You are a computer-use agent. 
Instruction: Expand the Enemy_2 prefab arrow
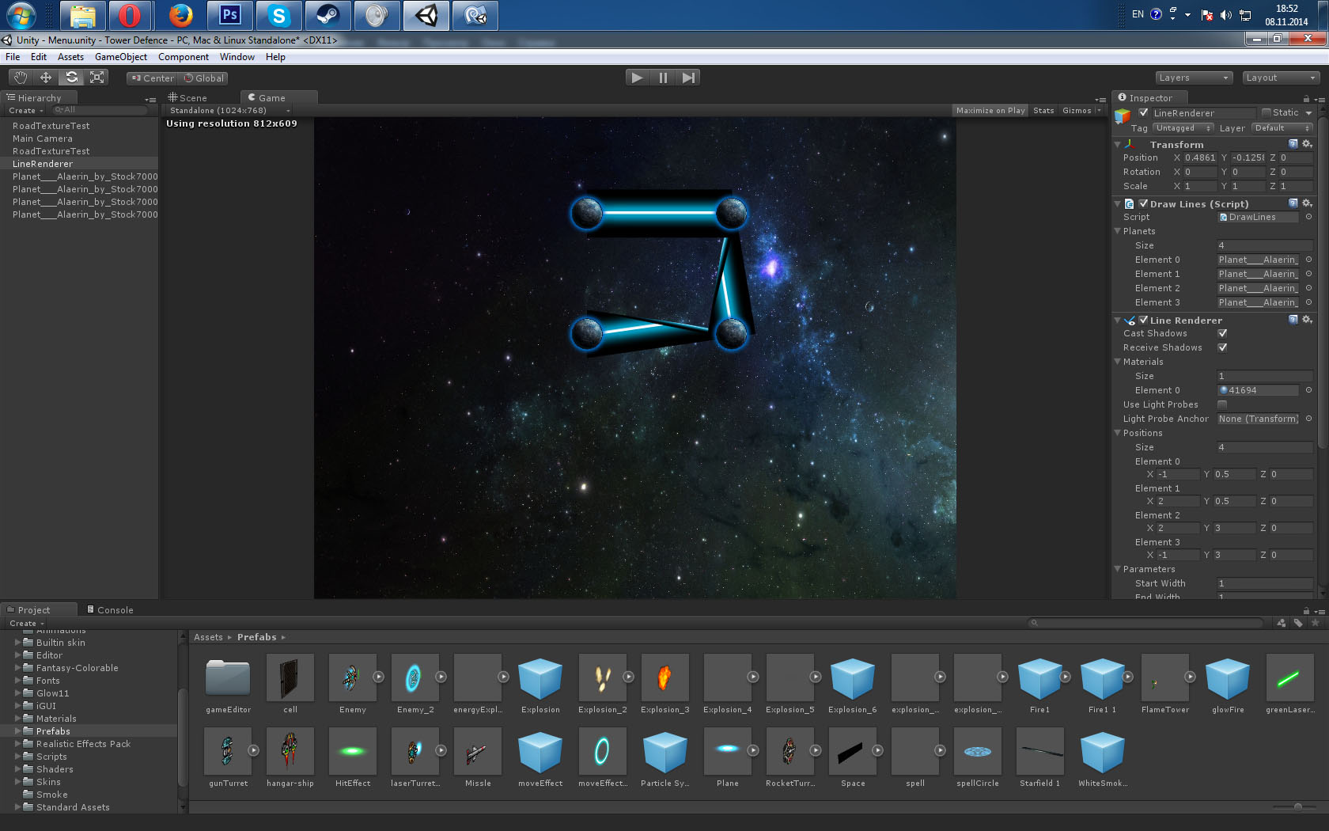pyautogui.click(x=441, y=677)
